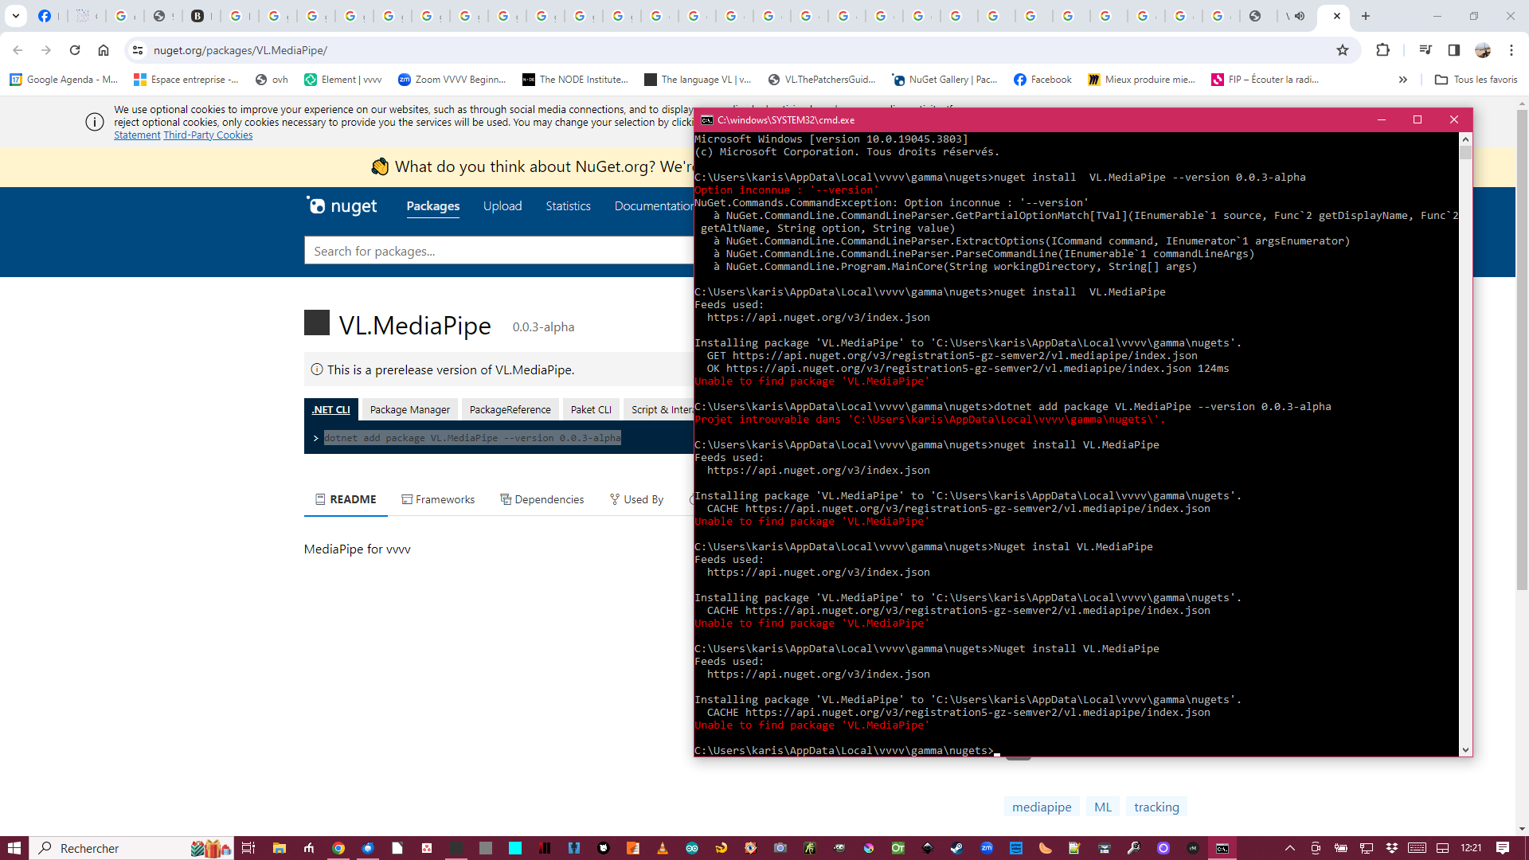Open the Windows Start menu
Image resolution: width=1529 pixels, height=860 pixels.
pos(14,848)
